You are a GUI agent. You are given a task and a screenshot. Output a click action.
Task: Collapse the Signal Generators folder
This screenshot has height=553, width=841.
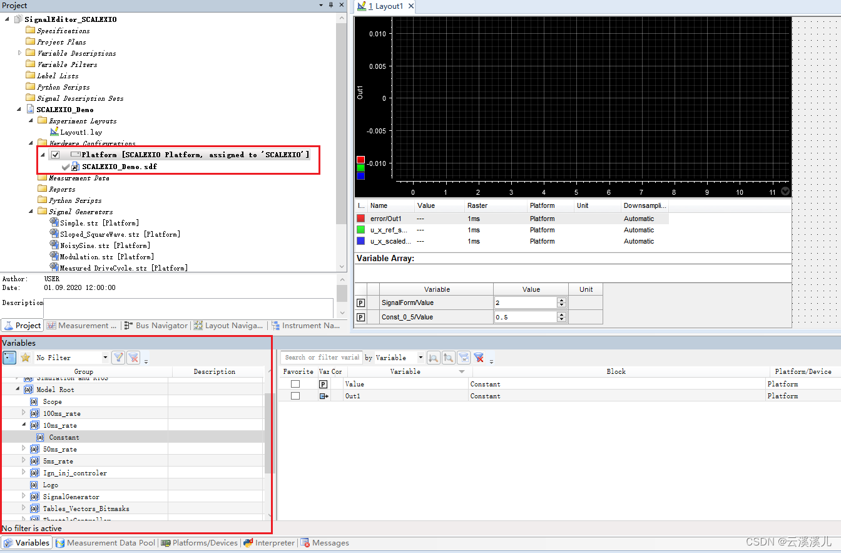pos(31,212)
